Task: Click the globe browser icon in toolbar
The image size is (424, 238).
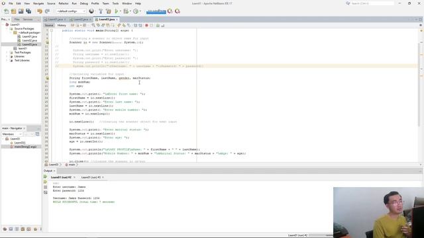Action: click(91, 11)
